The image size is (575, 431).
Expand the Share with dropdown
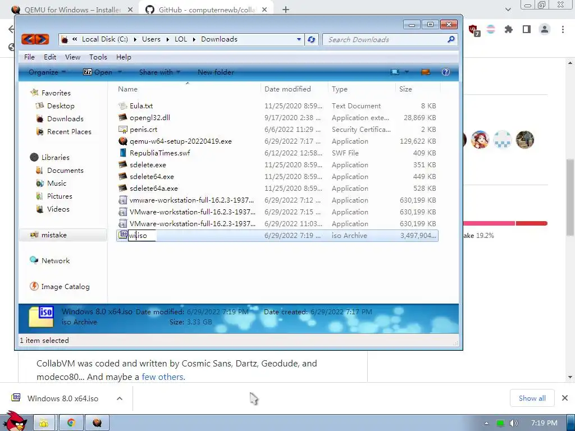[159, 72]
